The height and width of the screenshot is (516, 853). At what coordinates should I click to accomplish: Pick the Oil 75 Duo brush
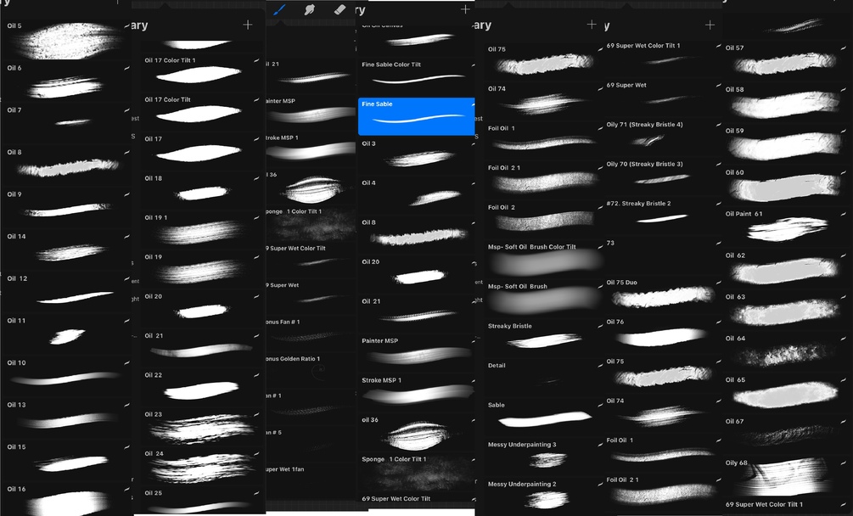[663, 295]
